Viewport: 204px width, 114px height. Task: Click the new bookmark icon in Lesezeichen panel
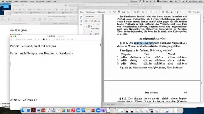click(95, 21)
